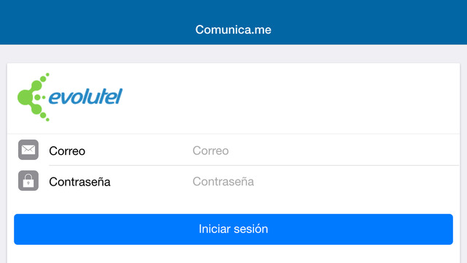Click the padlock icon beside Contraseña
The height and width of the screenshot is (263, 467).
pyautogui.click(x=28, y=180)
